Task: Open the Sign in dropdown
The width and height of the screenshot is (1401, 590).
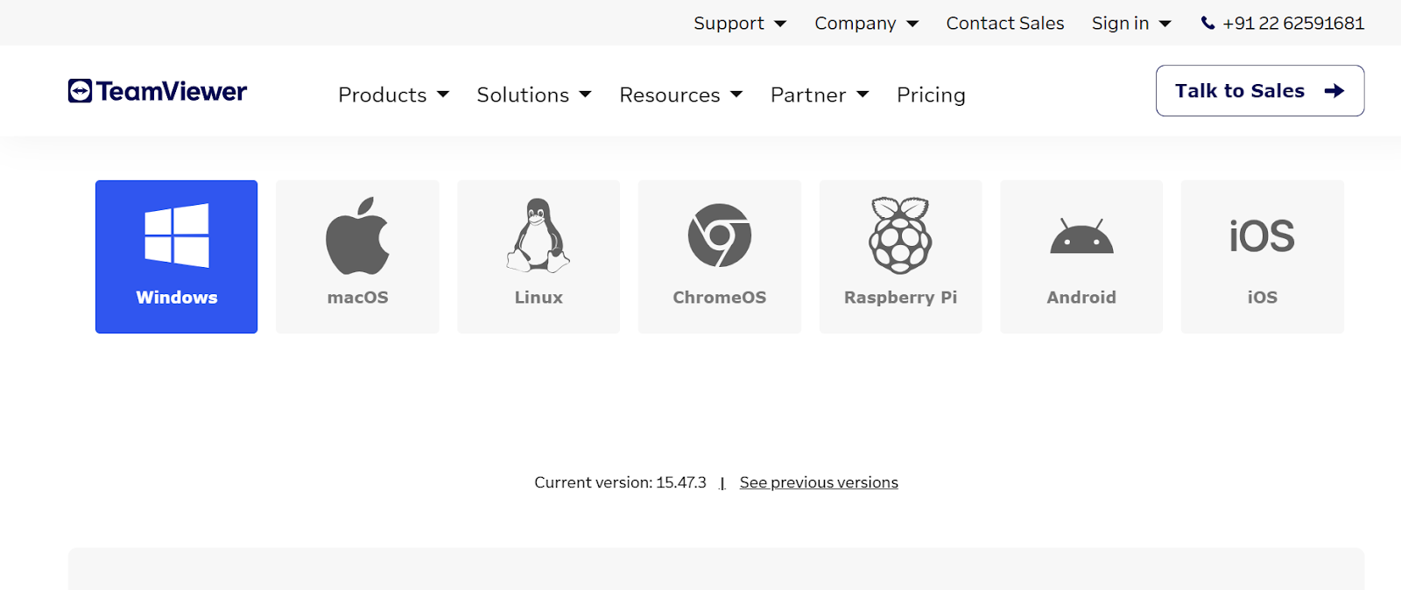Action: [1130, 24]
